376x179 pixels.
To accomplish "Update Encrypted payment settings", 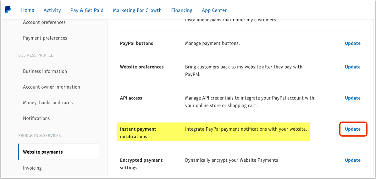I will coord(353,160).
